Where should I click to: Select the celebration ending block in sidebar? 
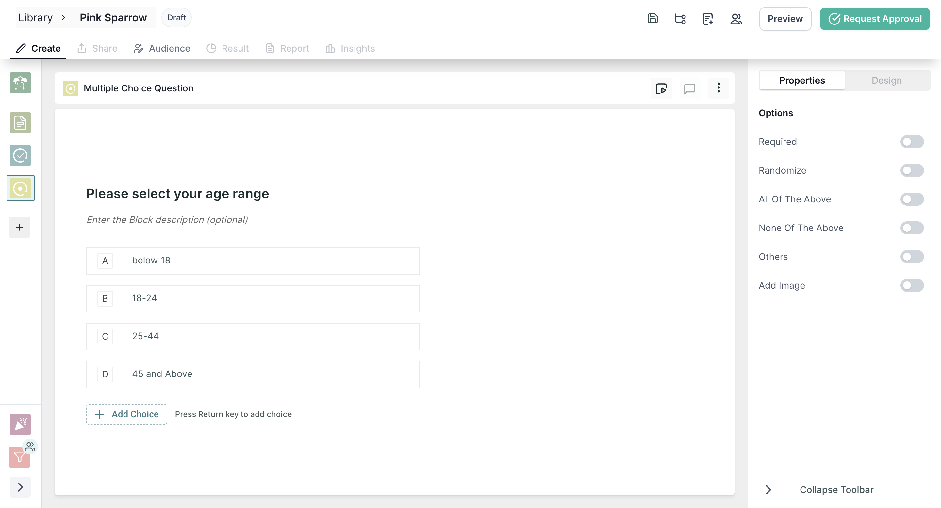20,424
